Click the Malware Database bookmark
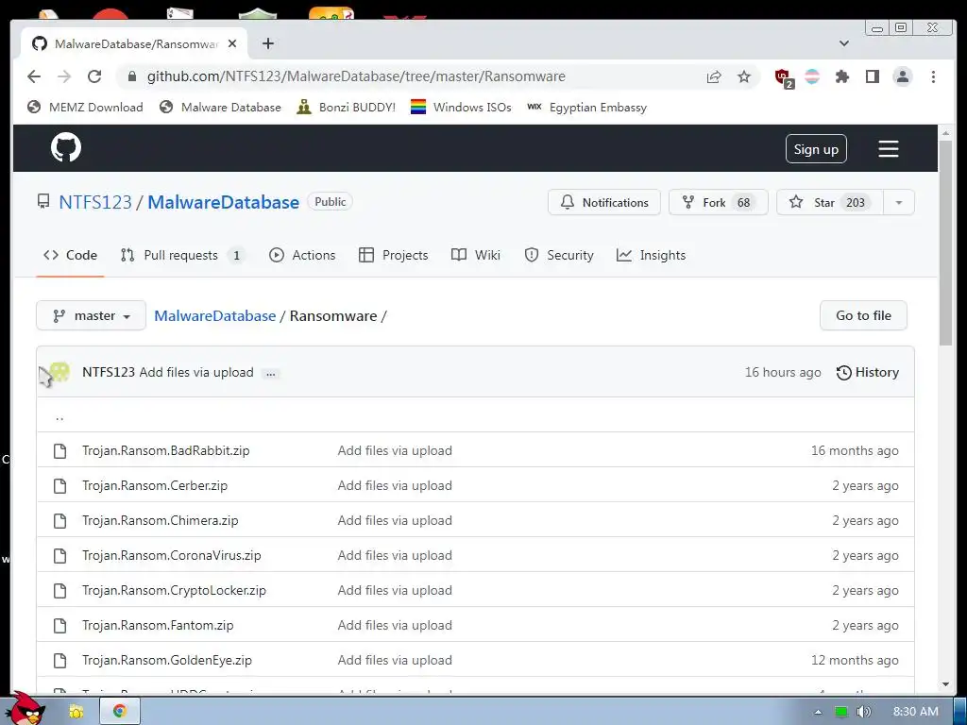967x725 pixels. click(x=220, y=108)
